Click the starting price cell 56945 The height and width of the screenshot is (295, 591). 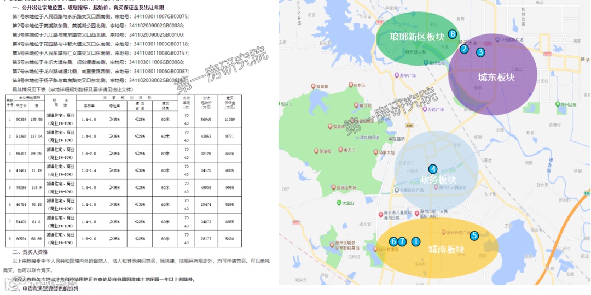tap(207, 120)
